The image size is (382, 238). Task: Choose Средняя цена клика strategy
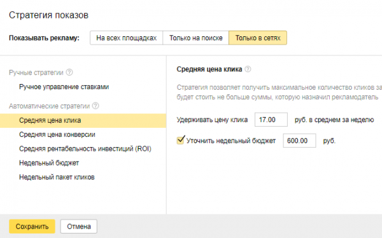(x=83, y=120)
